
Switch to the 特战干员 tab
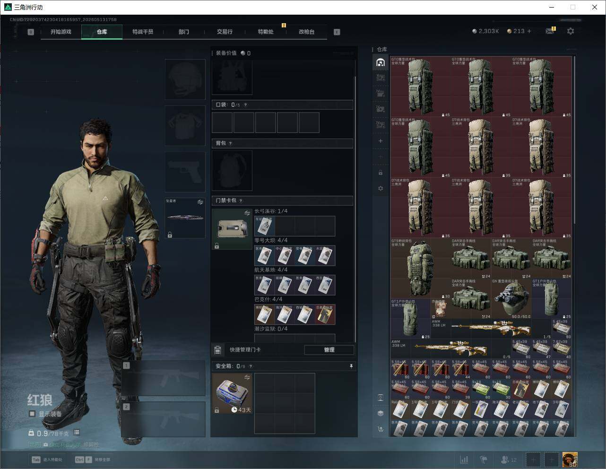(x=142, y=32)
